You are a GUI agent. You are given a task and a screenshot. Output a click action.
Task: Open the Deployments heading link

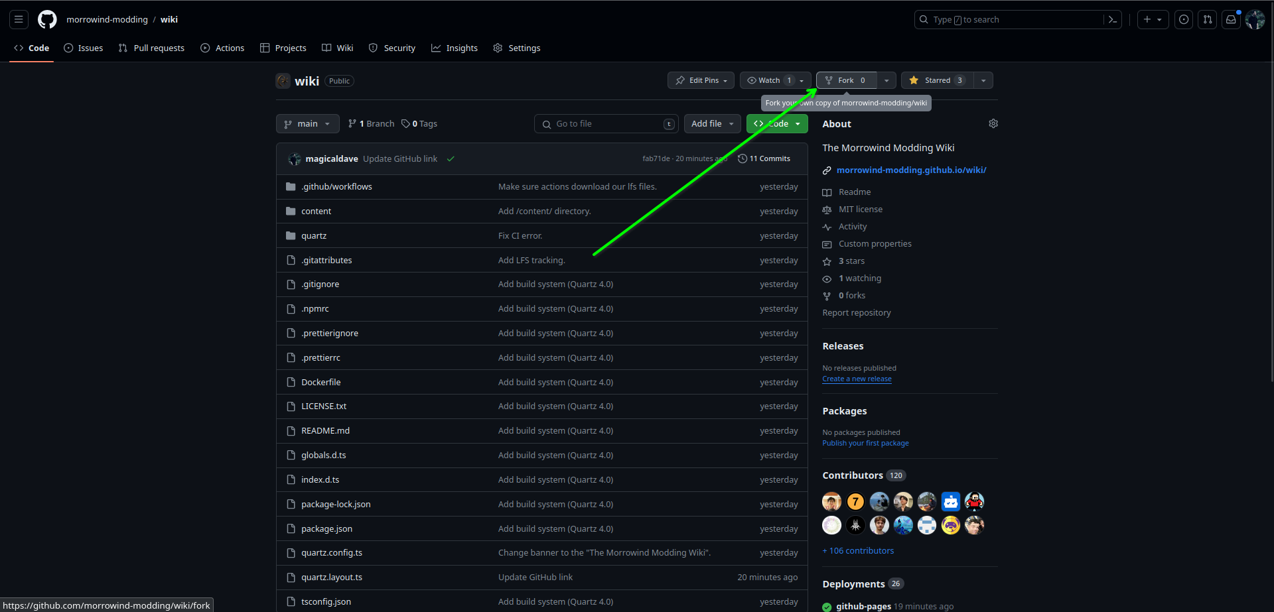(863, 584)
